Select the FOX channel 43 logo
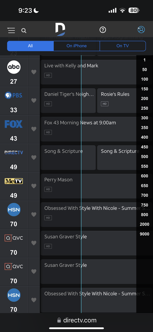Image resolution: width=153 pixels, height=332 pixels. (x=13, y=124)
